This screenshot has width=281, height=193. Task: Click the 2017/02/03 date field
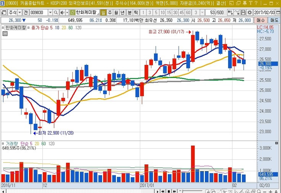coord(264,13)
